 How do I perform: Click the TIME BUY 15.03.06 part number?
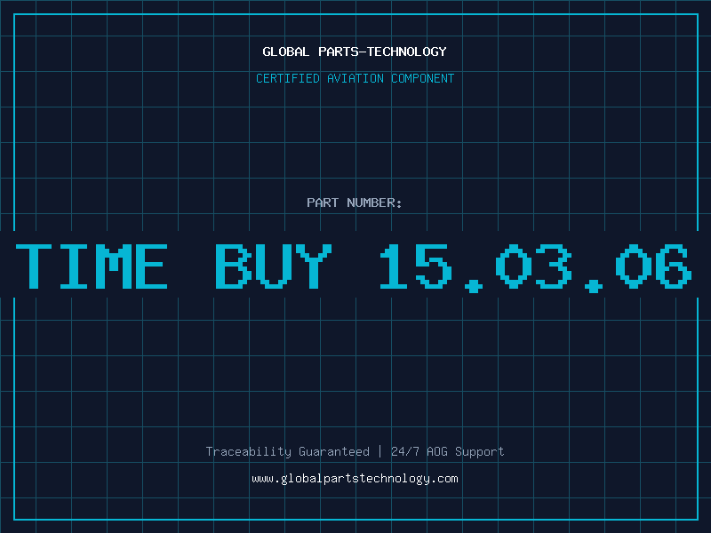click(x=354, y=267)
